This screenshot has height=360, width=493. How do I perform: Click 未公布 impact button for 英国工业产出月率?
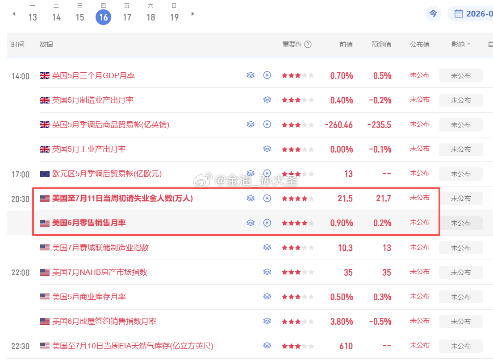[x=460, y=149]
